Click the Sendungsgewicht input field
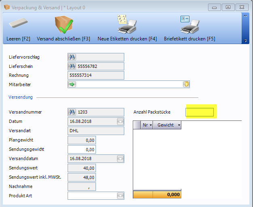This screenshot has height=207, width=253. [82, 149]
